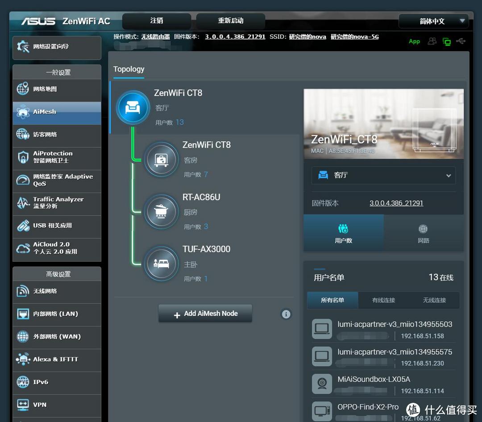
Task: Select client OPPO-Find-X2-Pro
Action: pos(368,407)
